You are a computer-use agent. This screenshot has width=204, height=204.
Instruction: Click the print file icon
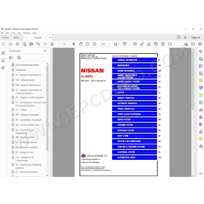tap(31, 44)
